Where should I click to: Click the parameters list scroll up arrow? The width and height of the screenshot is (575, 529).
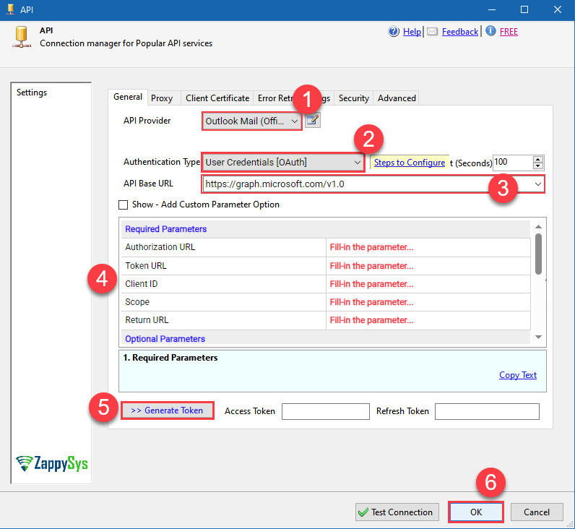coord(538,227)
